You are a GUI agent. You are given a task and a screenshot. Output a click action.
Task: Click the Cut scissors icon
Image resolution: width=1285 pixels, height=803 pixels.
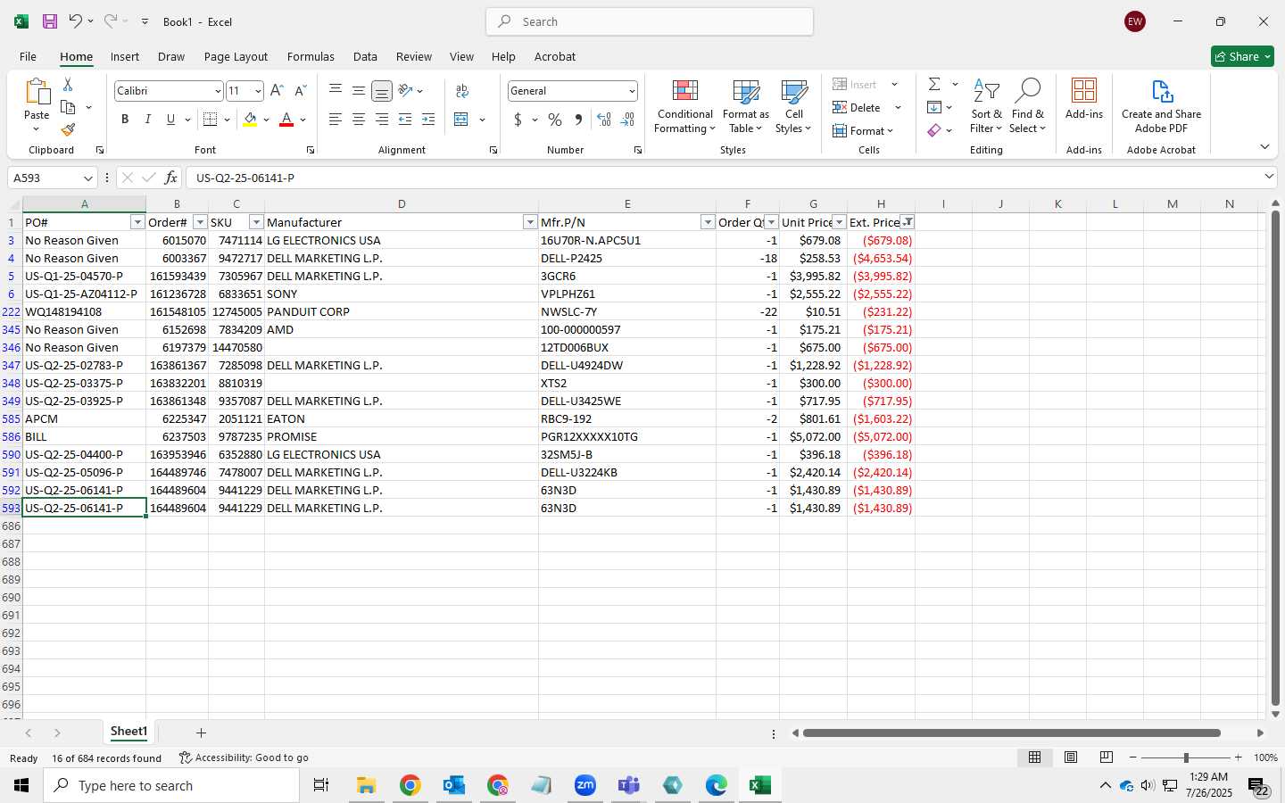(x=68, y=84)
